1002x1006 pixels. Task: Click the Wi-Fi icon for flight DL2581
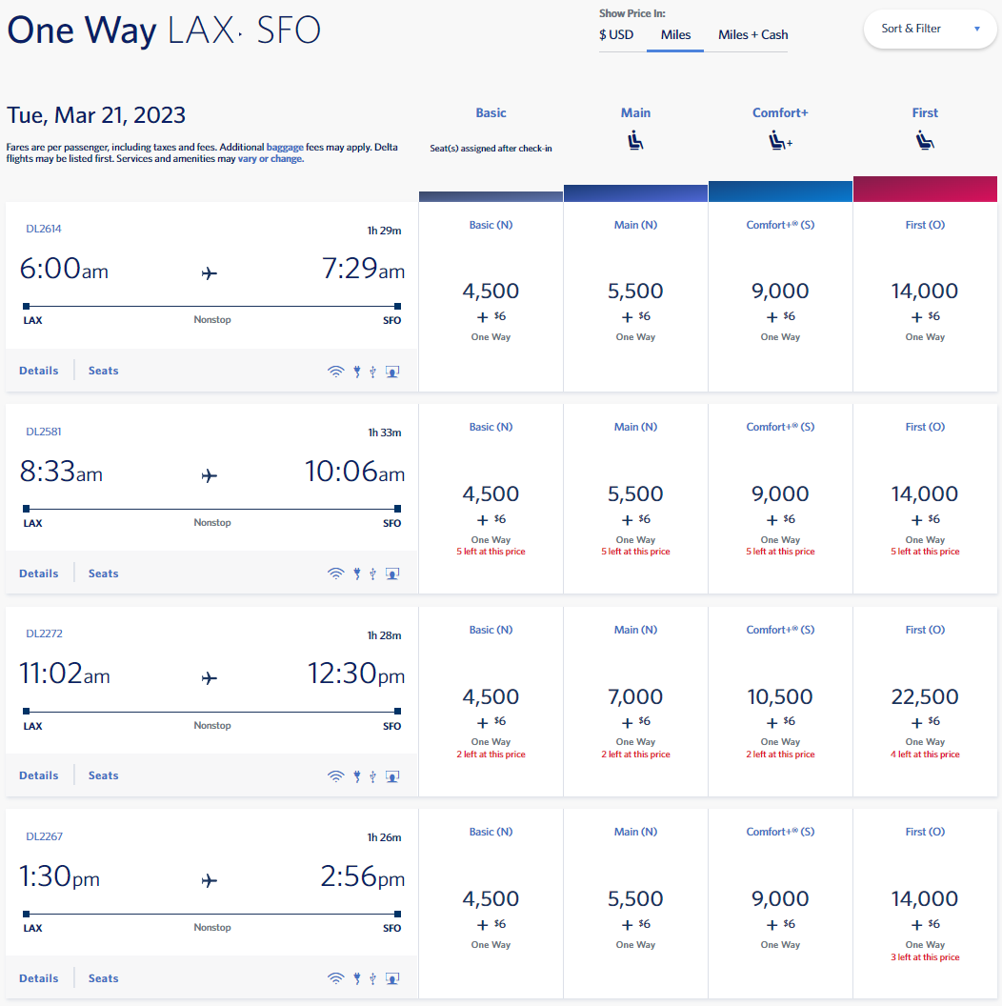[335, 573]
